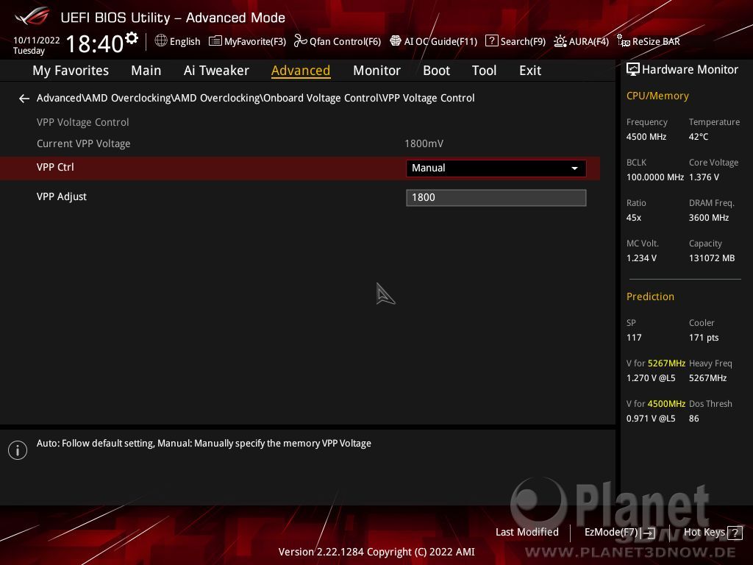The height and width of the screenshot is (565, 753).
Task: Go back using the left arrow icon
Action: click(x=24, y=99)
